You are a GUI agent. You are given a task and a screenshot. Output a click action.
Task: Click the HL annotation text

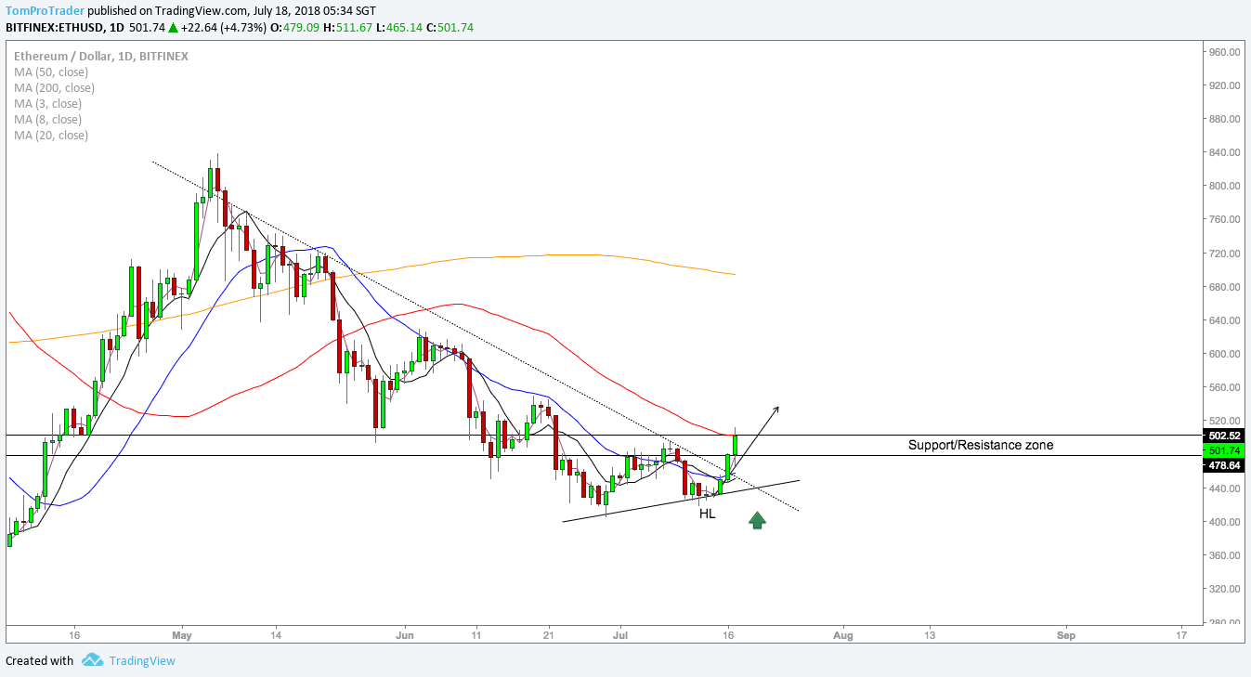[x=708, y=513]
